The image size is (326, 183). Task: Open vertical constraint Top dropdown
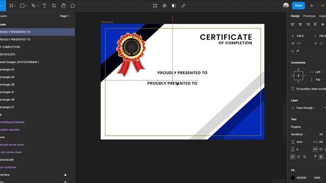click(317, 79)
